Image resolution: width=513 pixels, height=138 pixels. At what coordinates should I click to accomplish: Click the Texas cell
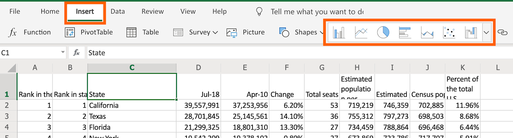click(132, 116)
